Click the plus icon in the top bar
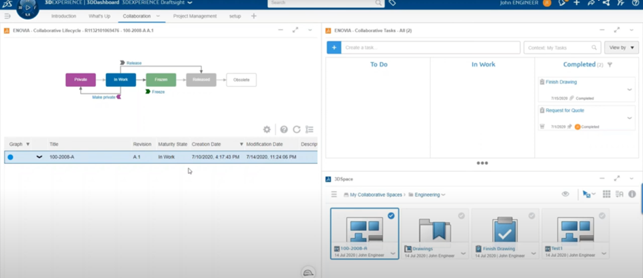The height and width of the screenshot is (278, 643). tap(576, 3)
